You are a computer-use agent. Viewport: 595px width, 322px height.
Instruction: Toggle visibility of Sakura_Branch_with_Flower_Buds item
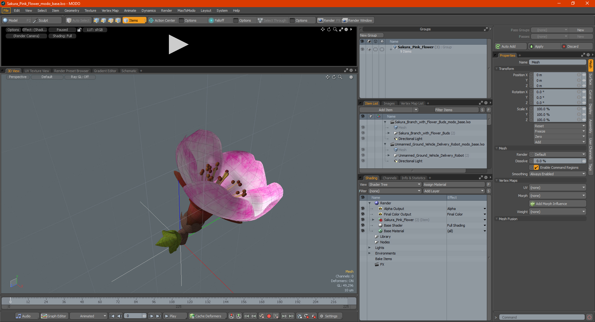[x=363, y=133]
